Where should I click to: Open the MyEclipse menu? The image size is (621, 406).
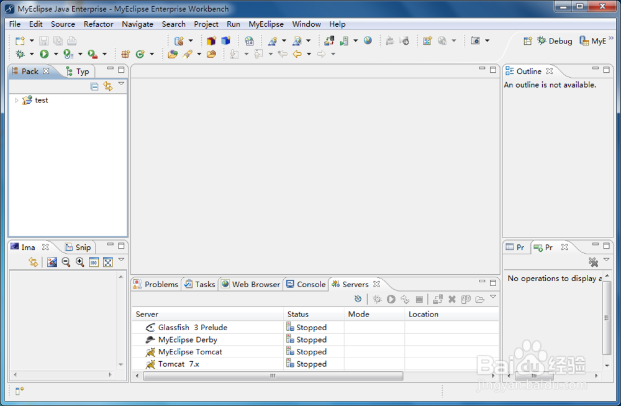[x=266, y=24]
